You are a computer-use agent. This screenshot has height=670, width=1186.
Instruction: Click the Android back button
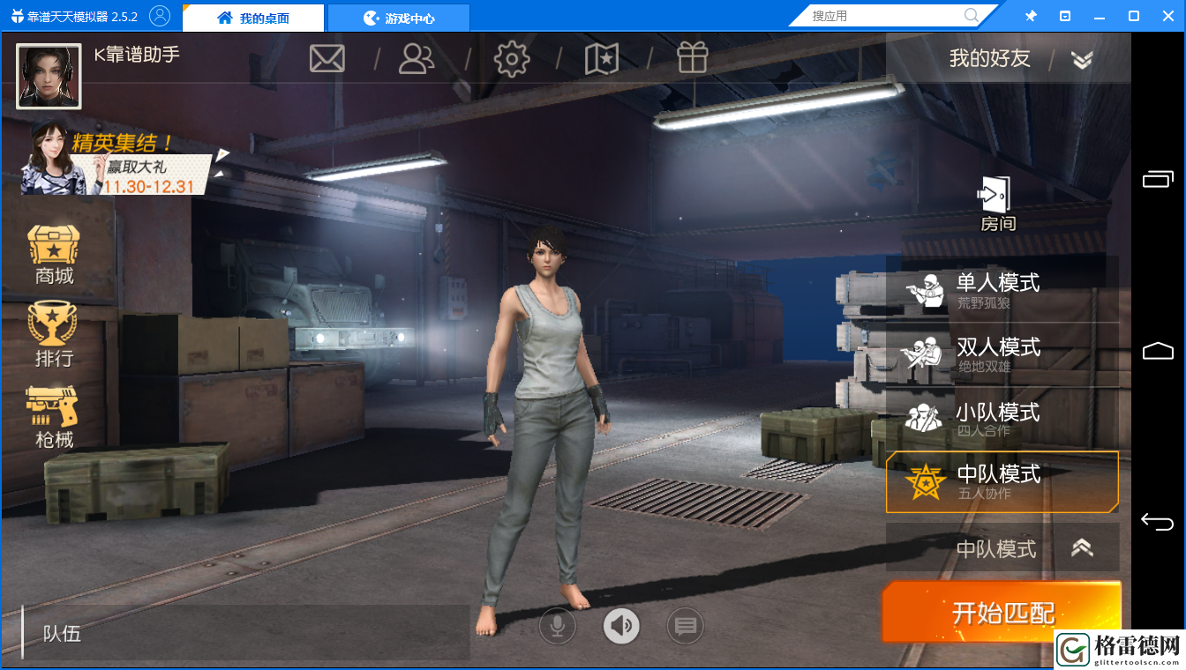1158,522
